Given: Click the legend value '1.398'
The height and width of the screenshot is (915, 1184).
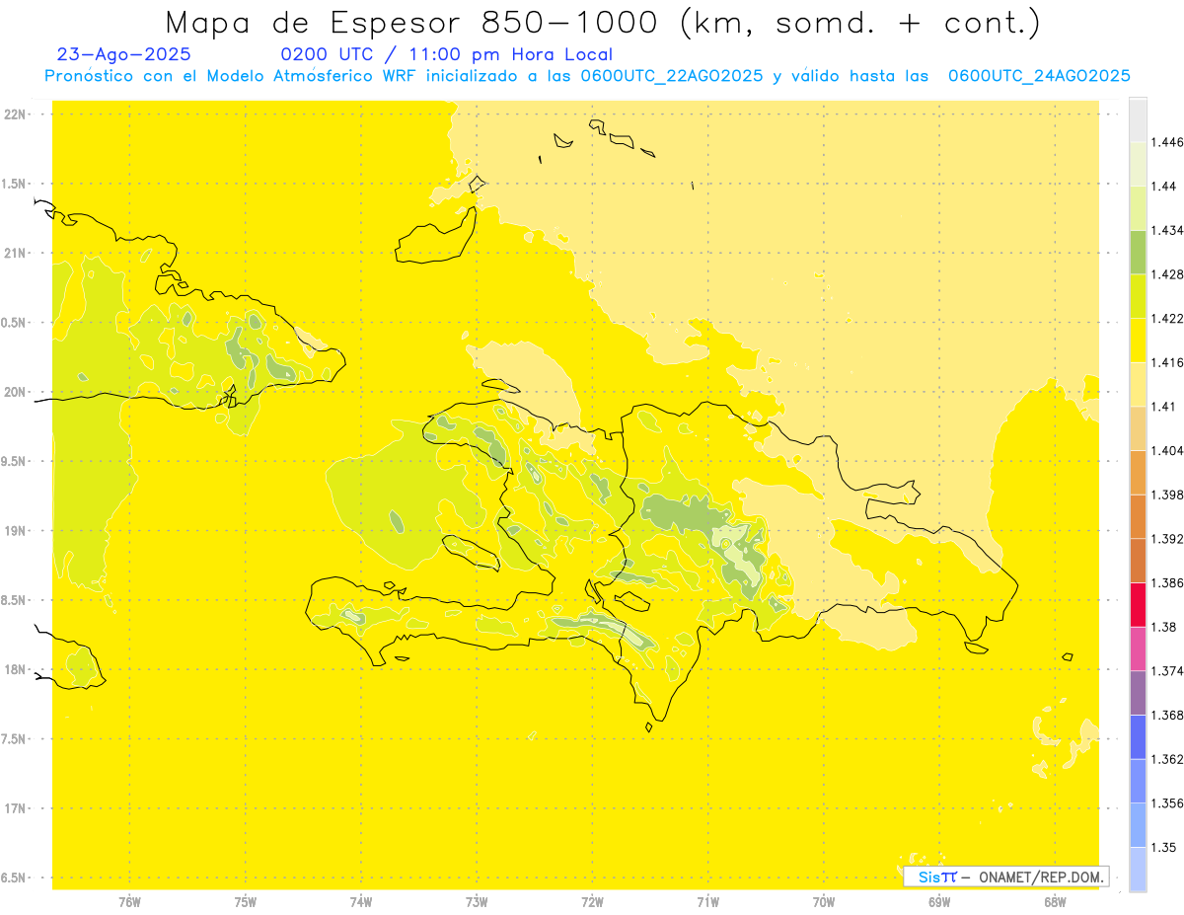Looking at the screenshot, I should [x=1167, y=495].
